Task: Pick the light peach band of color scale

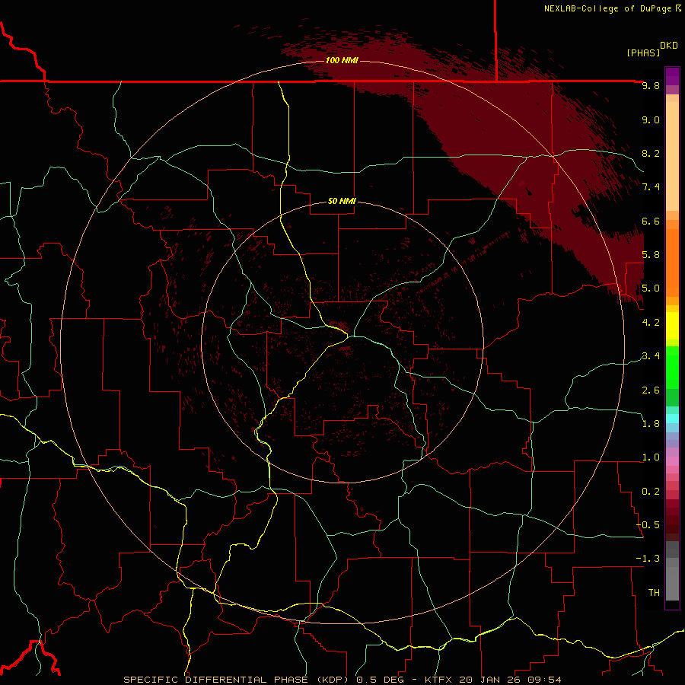Action: coord(672,156)
